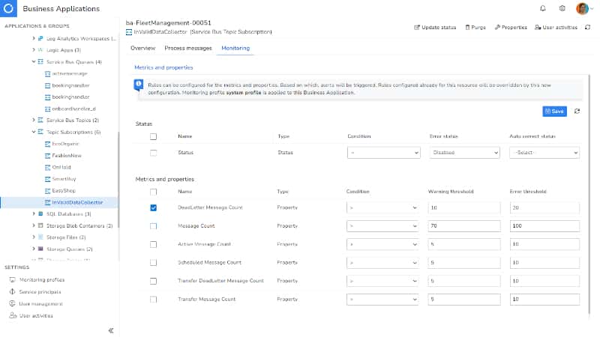The image size is (600, 337).
Task: Click the refresh icon beside Save button
Action: point(577,111)
